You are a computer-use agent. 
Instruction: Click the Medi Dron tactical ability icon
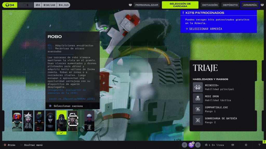click(x=198, y=98)
